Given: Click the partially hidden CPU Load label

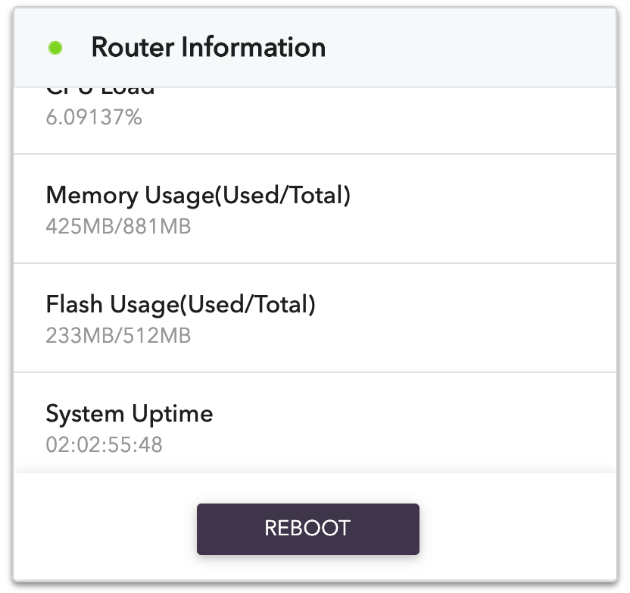Looking at the screenshot, I should coord(100,90).
